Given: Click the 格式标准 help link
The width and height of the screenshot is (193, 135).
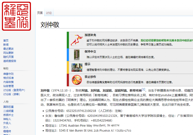Looking at the screenshot, I should 8,78.
